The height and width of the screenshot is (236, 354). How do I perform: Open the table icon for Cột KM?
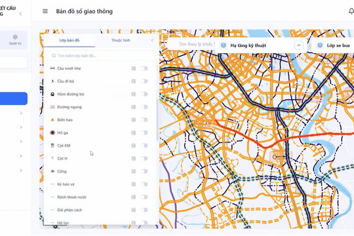point(134,146)
